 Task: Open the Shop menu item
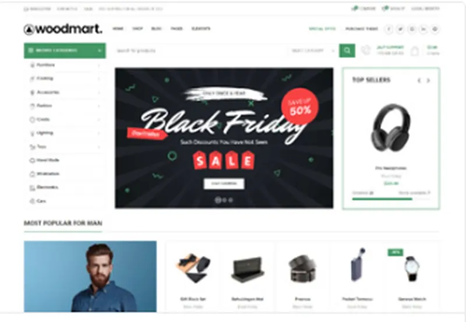tap(137, 29)
